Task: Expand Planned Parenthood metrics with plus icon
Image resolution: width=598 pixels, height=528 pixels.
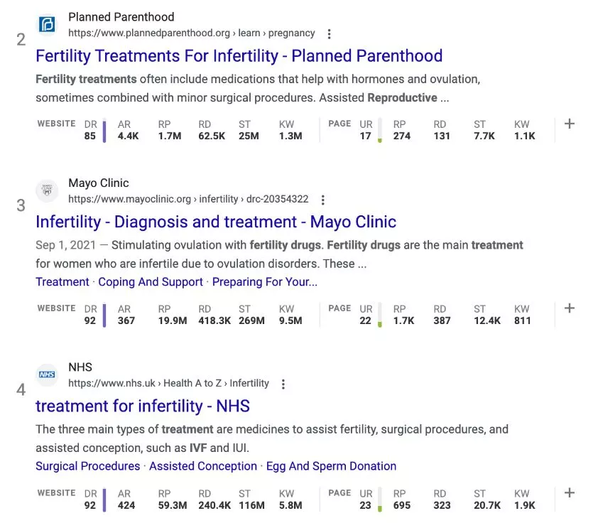Action: [x=569, y=124]
